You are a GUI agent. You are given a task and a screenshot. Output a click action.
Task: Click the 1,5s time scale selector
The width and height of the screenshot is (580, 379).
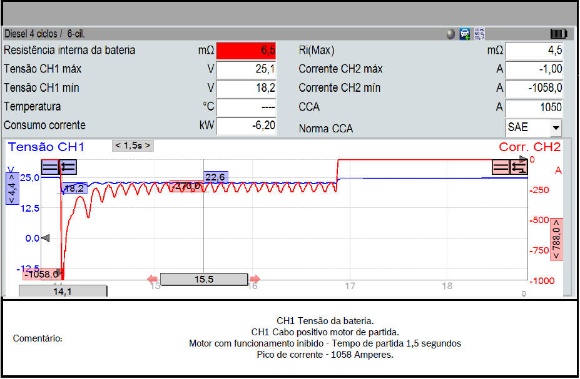[x=133, y=145]
